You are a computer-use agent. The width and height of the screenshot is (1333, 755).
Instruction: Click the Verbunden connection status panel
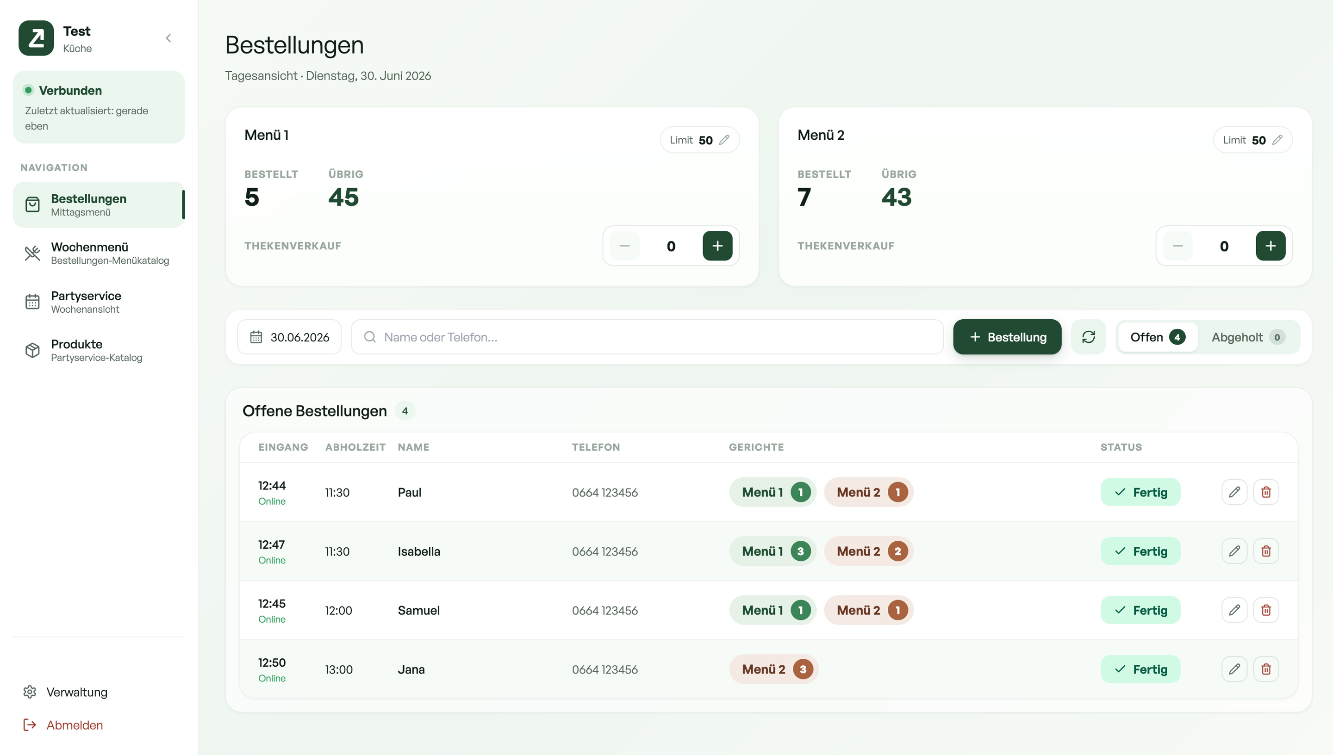point(99,107)
